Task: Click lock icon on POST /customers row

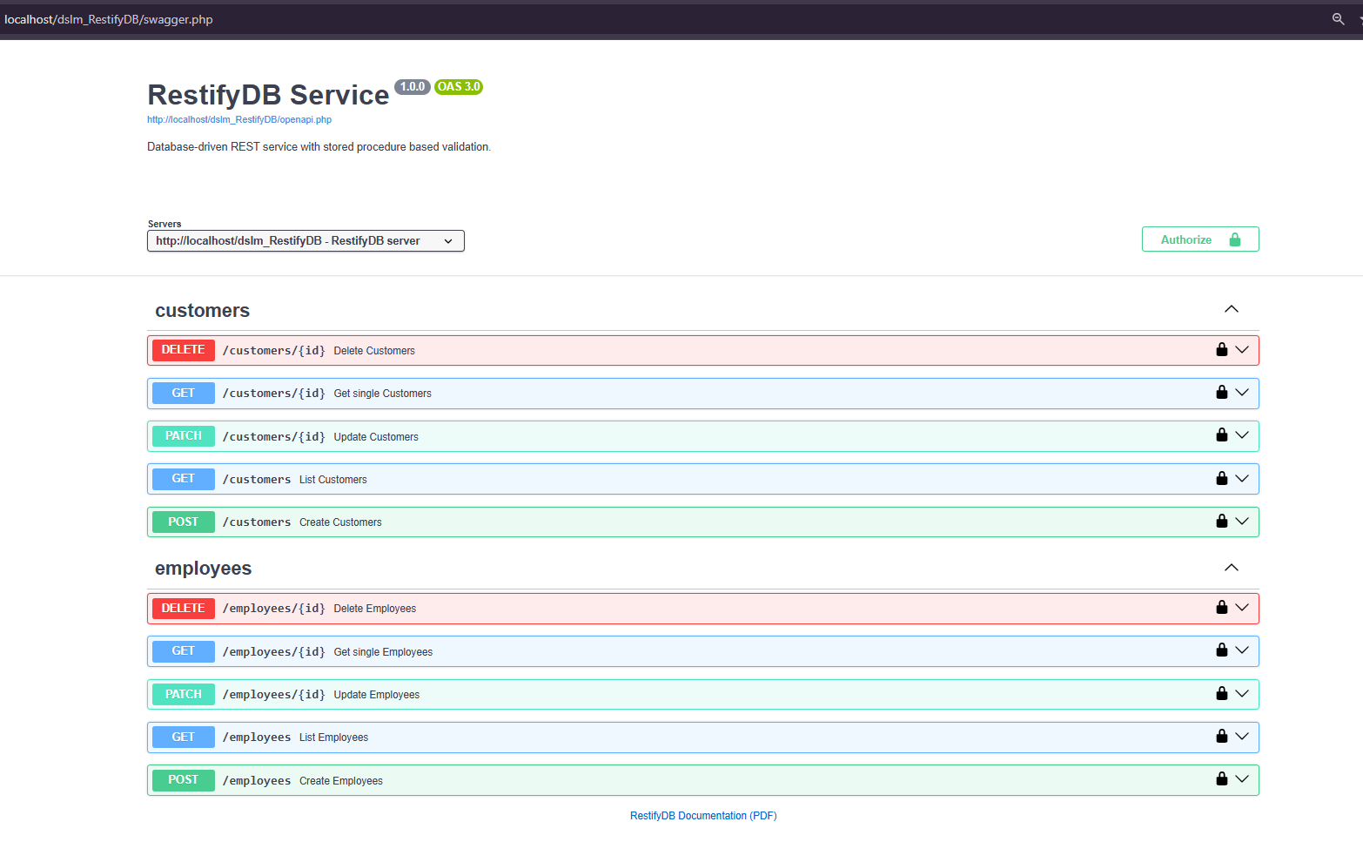Action: (x=1221, y=522)
